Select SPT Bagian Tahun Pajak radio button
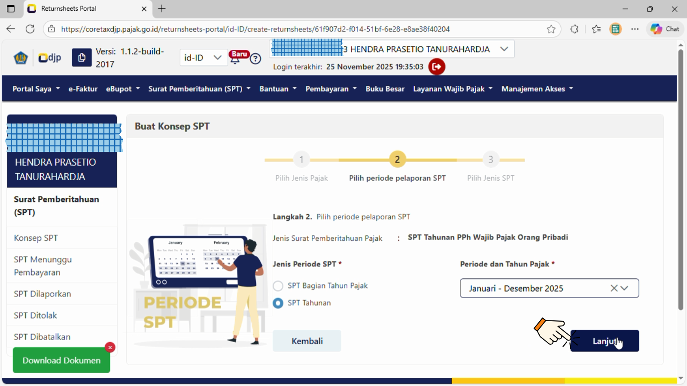Image resolution: width=687 pixels, height=386 pixels. click(x=278, y=286)
